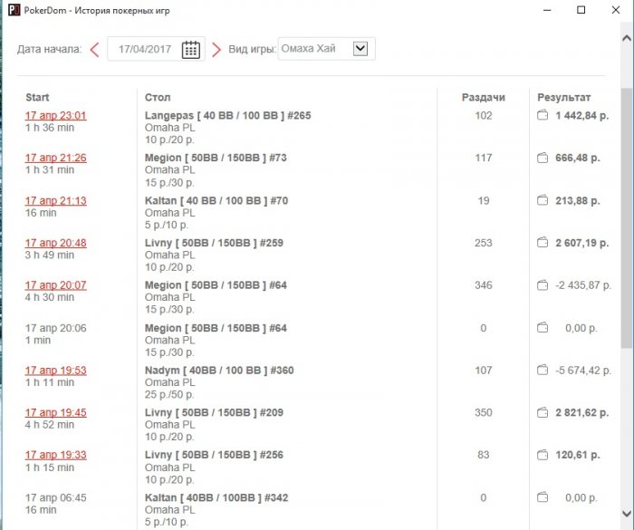Sort by the Раздачи column header

(x=483, y=97)
